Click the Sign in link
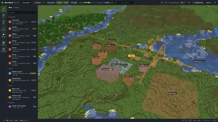 point(208,3)
